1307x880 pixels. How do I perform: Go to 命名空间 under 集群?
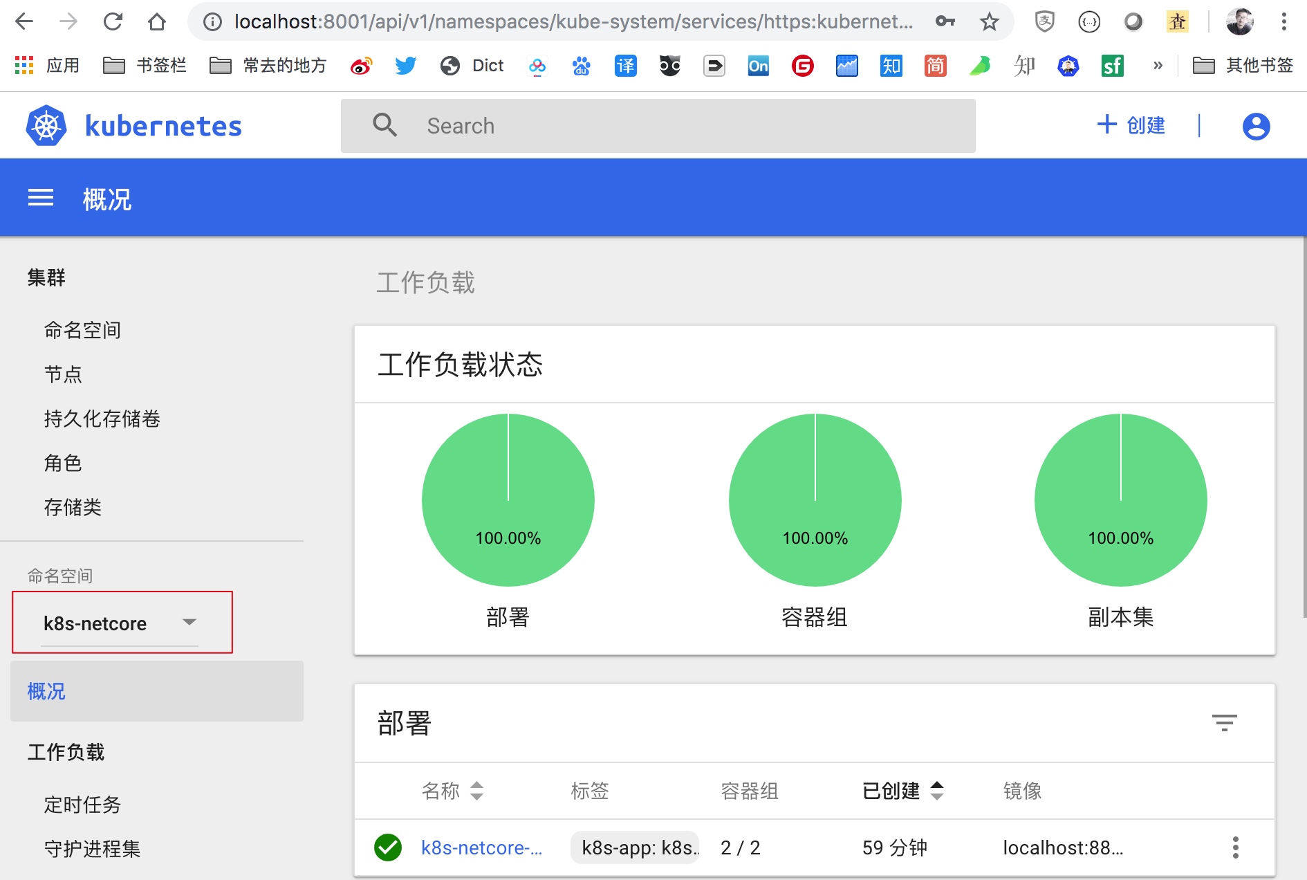pyautogui.click(x=82, y=330)
